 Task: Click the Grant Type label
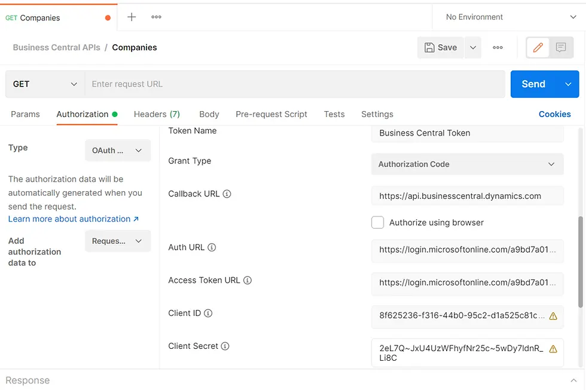(x=190, y=161)
